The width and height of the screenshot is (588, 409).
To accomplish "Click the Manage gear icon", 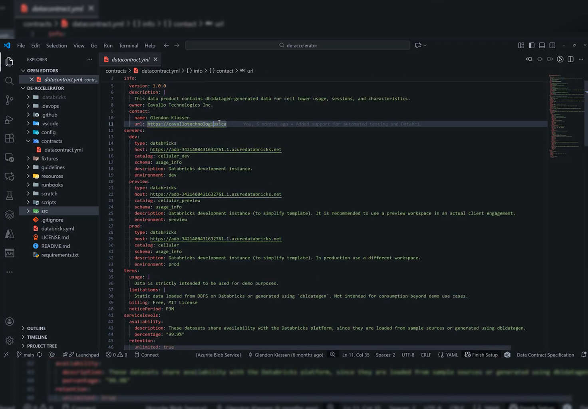I will point(9,341).
